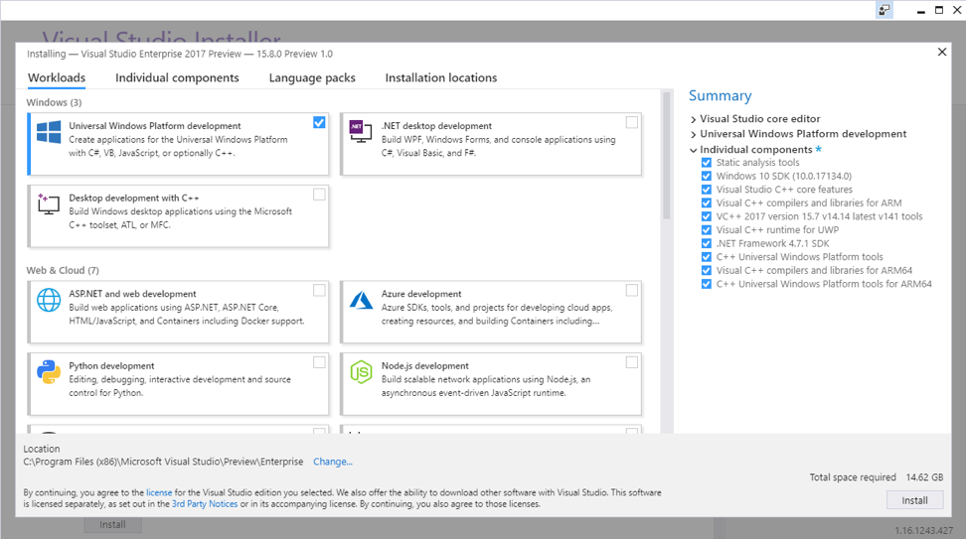Expand Visual Studio core editor summary
This screenshot has height=539, width=966.
[693, 119]
